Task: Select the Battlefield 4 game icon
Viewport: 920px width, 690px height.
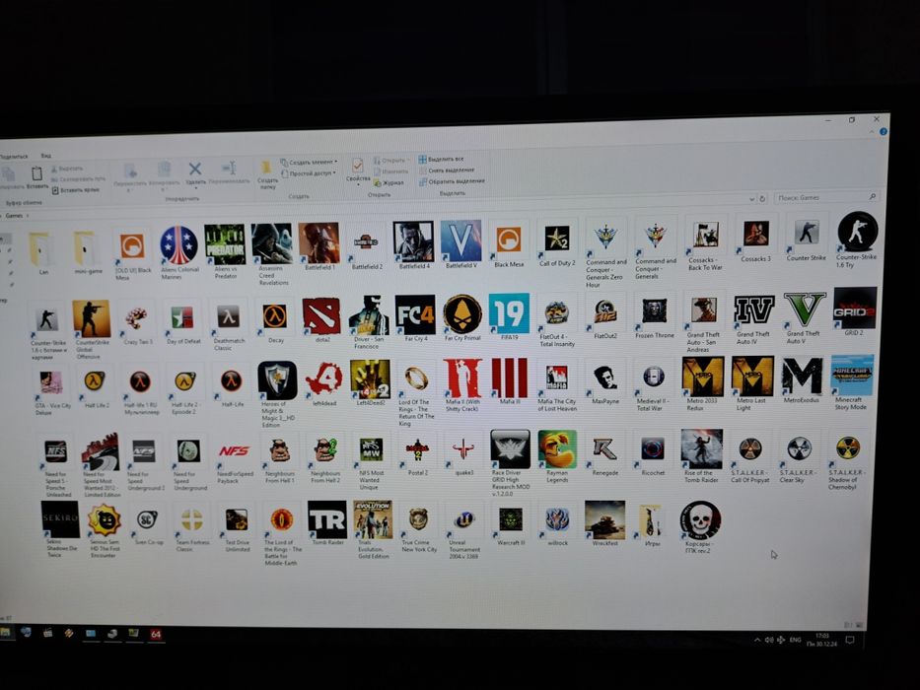Action: point(413,241)
